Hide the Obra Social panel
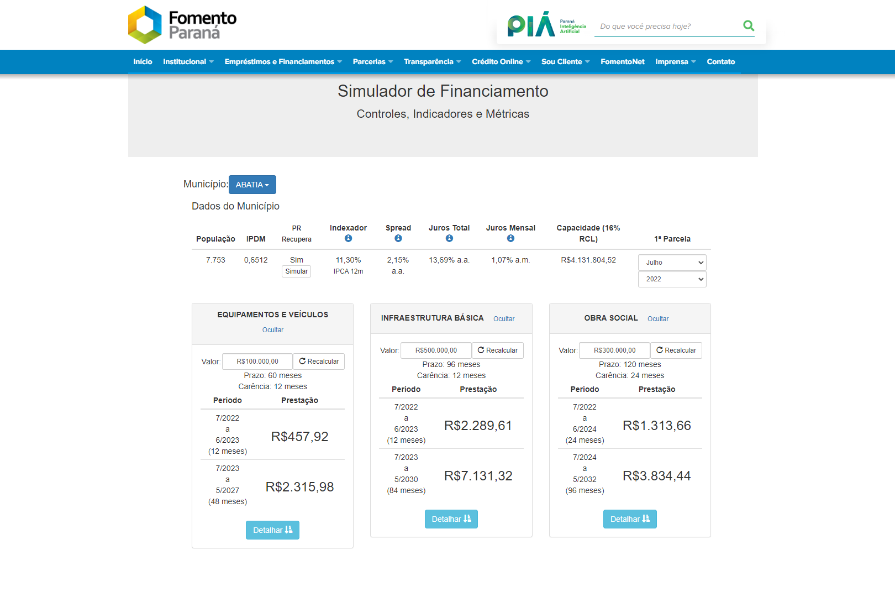This screenshot has height=597, width=895. [x=658, y=319]
